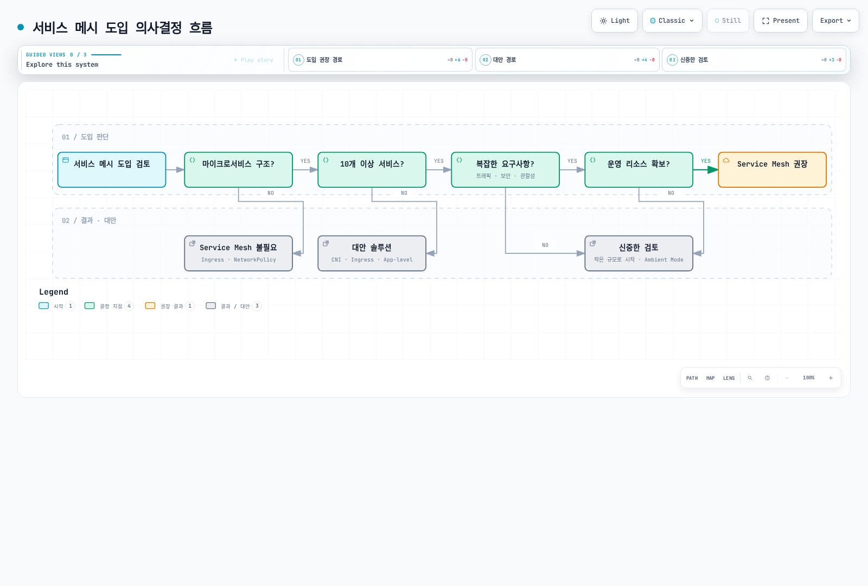Click the cloud icon on Service Mesh 권장

(x=726, y=160)
